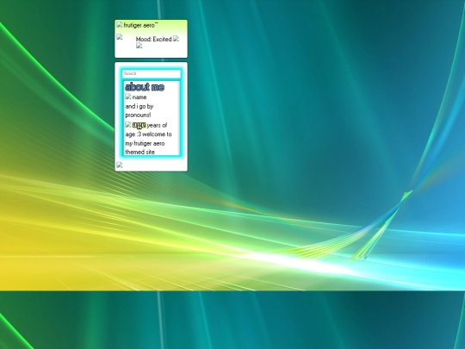The image size is (465, 349).
Task: Click the 'about me' heading
Action: coord(145,87)
